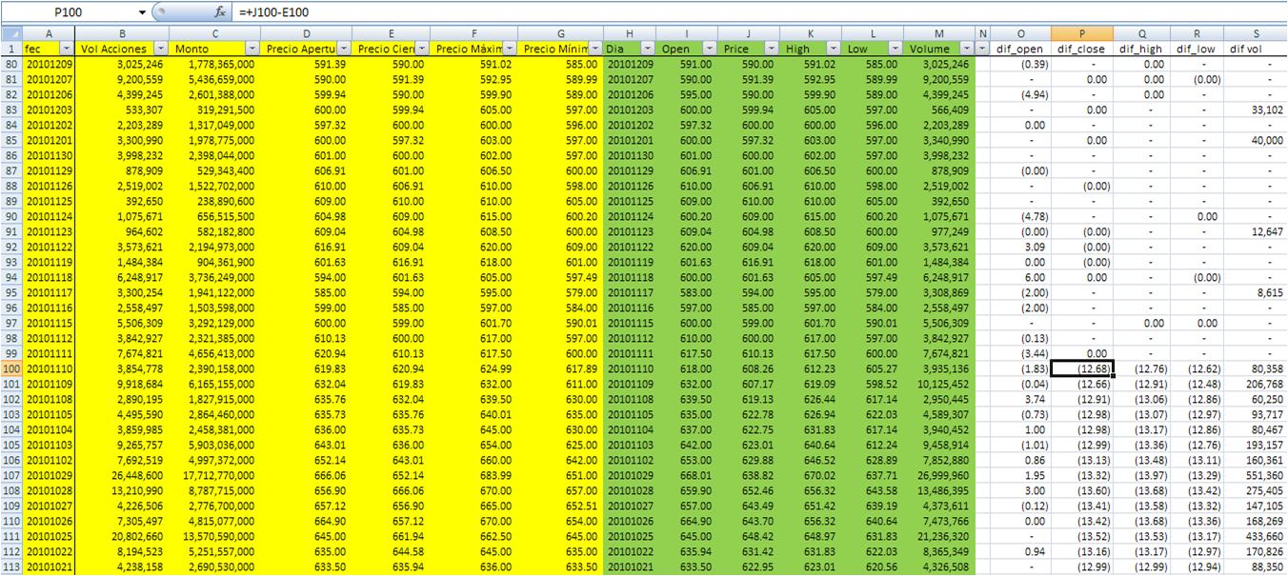
Task: Select active cell P100 showing (12.68)
Action: click(x=1082, y=368)
